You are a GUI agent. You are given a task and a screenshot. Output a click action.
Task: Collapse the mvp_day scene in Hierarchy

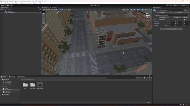[4, 11]
